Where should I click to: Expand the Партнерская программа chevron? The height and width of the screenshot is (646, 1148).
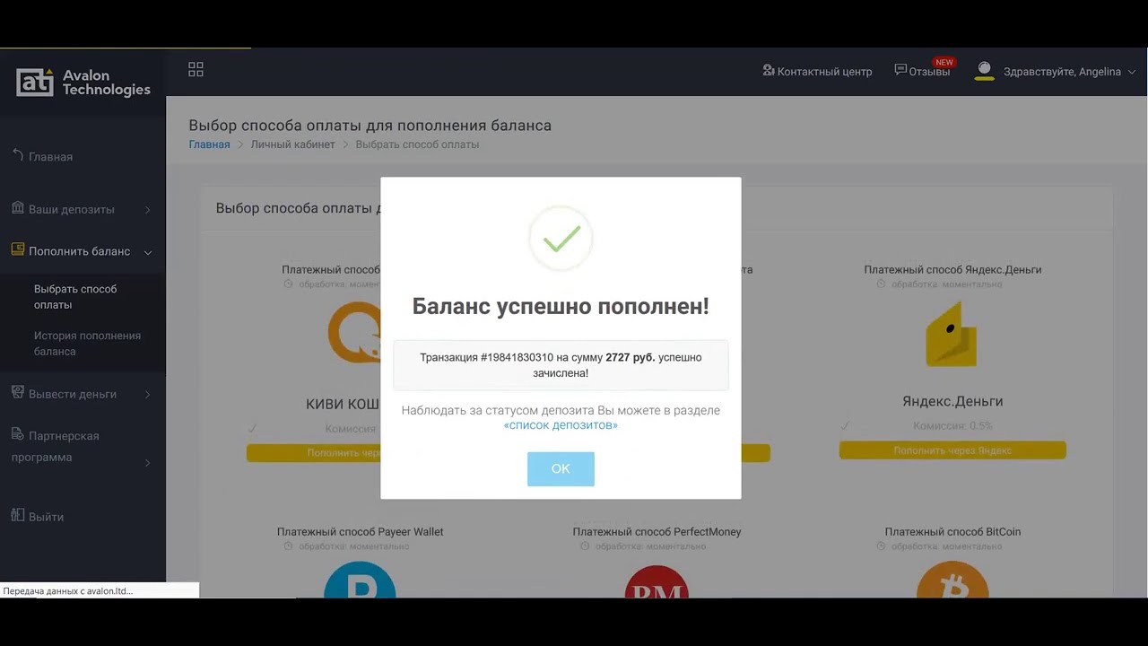pyautogui.click(x=148, y=463)
